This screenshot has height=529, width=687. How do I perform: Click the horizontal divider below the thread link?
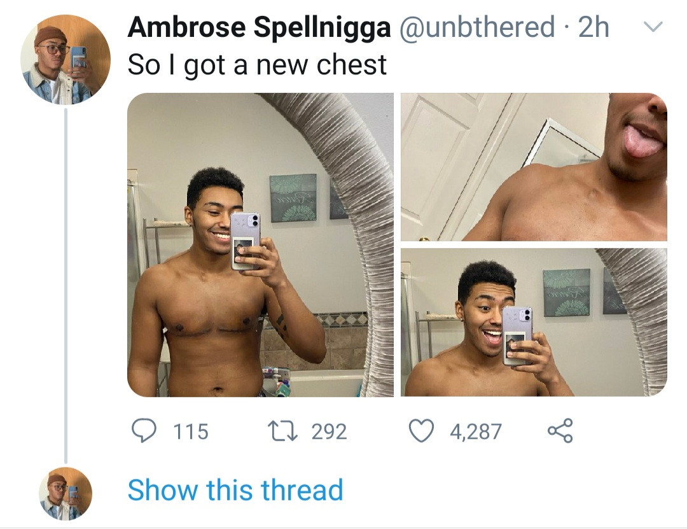point(343,527)
